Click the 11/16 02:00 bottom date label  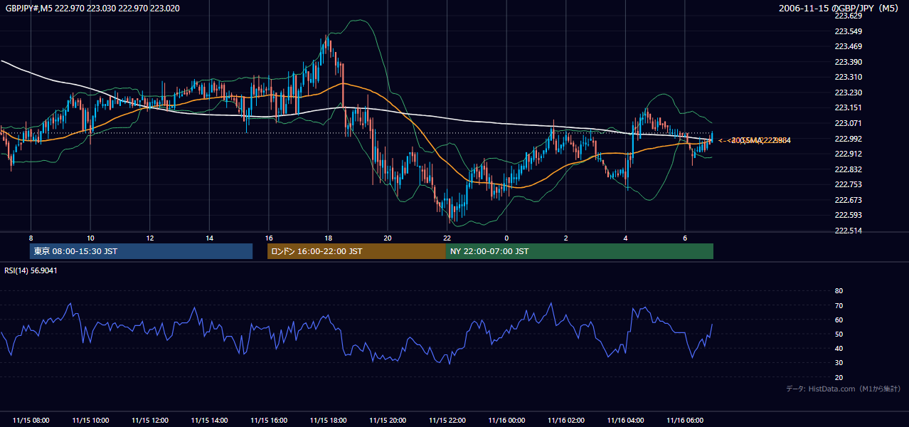[566, 421]
